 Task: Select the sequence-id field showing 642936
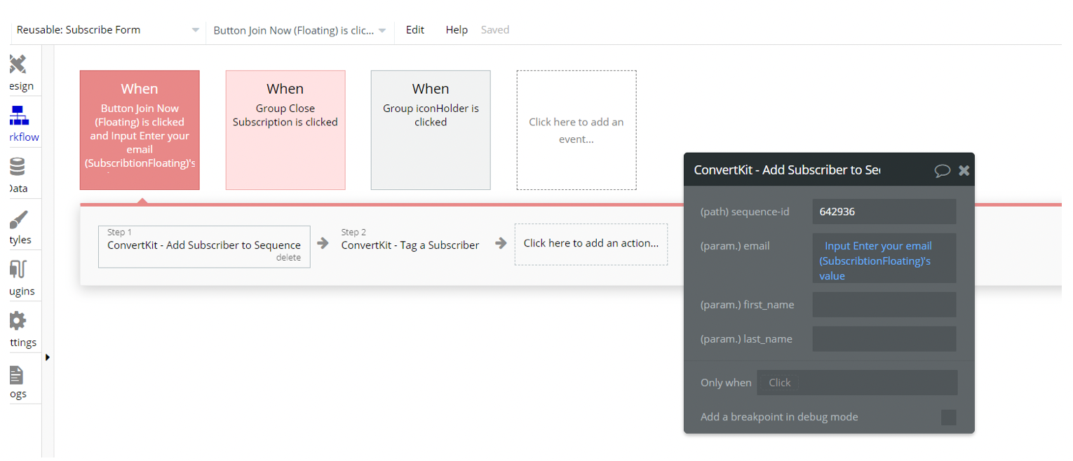(884, 211)
